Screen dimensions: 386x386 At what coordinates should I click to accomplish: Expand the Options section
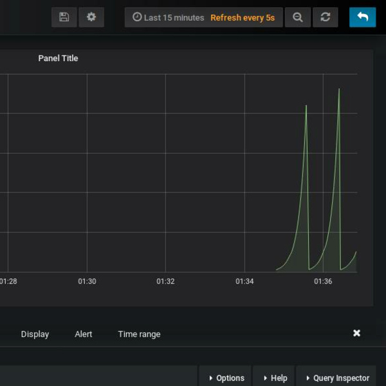(226, 378)
